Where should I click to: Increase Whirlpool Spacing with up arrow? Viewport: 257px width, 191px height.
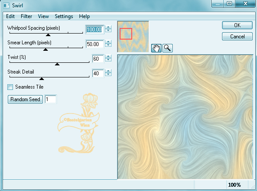coord(108,27)
